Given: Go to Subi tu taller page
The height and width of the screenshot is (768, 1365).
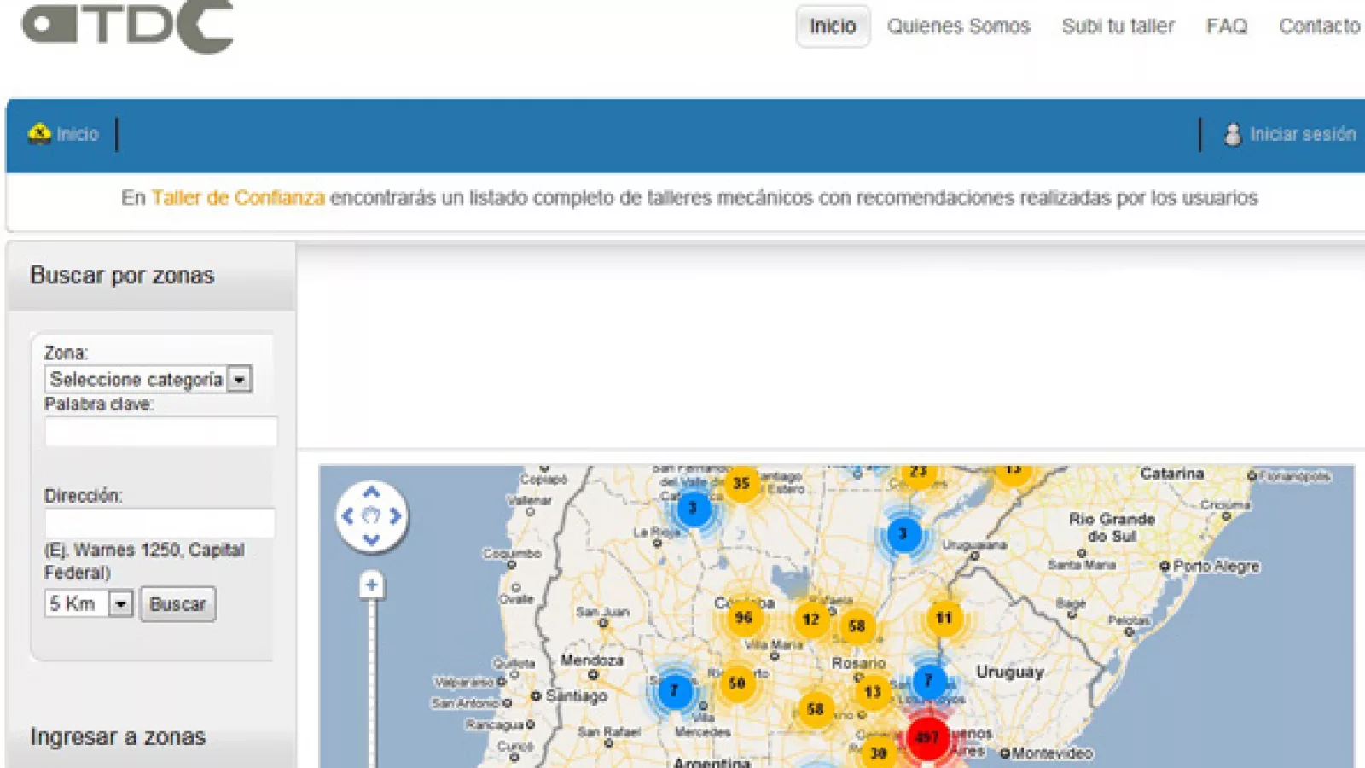Looking at the screenshot, I should [x=1118, y=26].
